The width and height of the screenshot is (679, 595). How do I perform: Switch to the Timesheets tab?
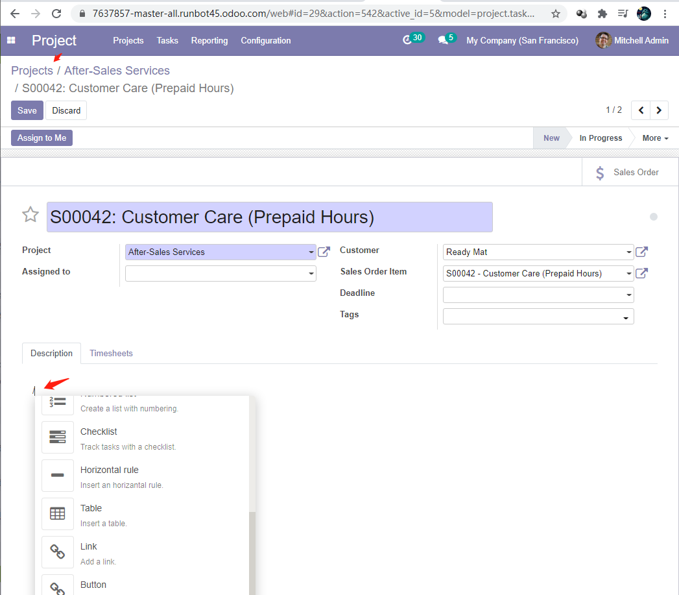click(111, 353)
